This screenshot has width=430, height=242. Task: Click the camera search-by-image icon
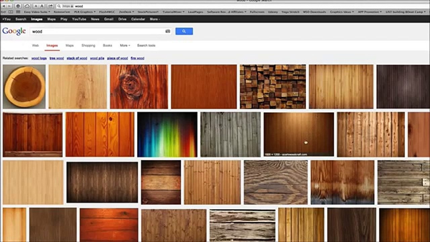[168, 31]
